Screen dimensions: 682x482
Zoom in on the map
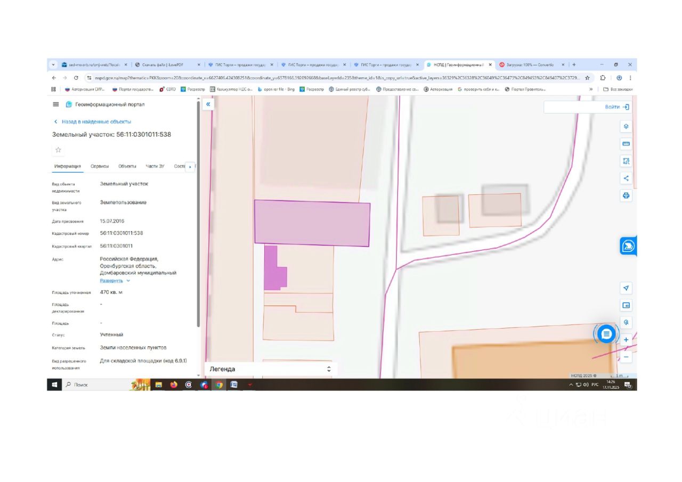point(626,340)
